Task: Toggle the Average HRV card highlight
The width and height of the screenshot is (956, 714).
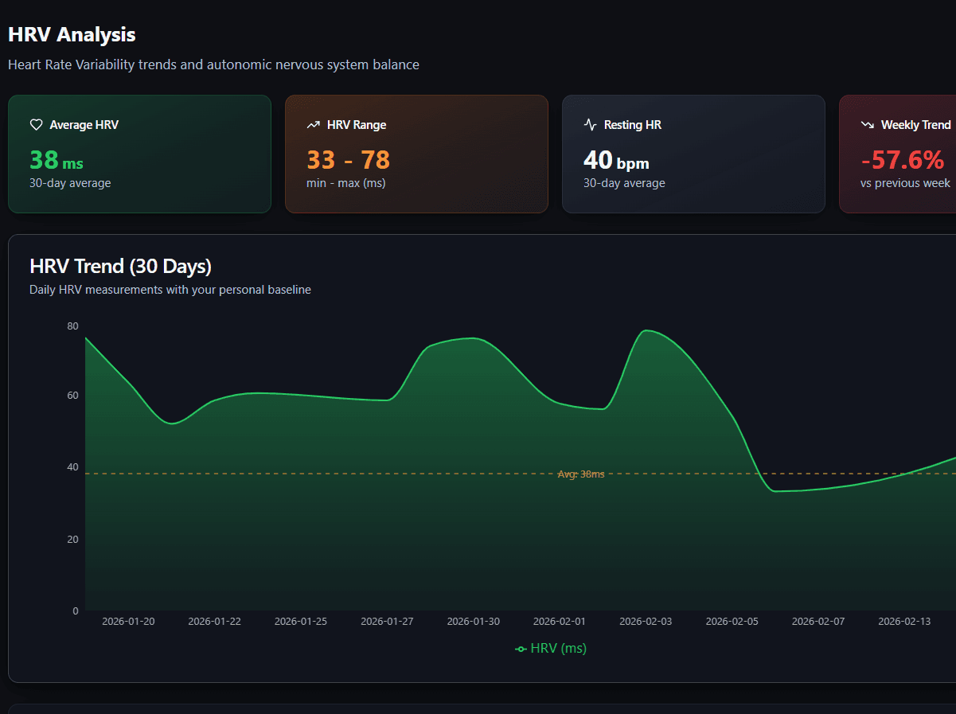Action: pyautogui.click(x=139, y=154)
